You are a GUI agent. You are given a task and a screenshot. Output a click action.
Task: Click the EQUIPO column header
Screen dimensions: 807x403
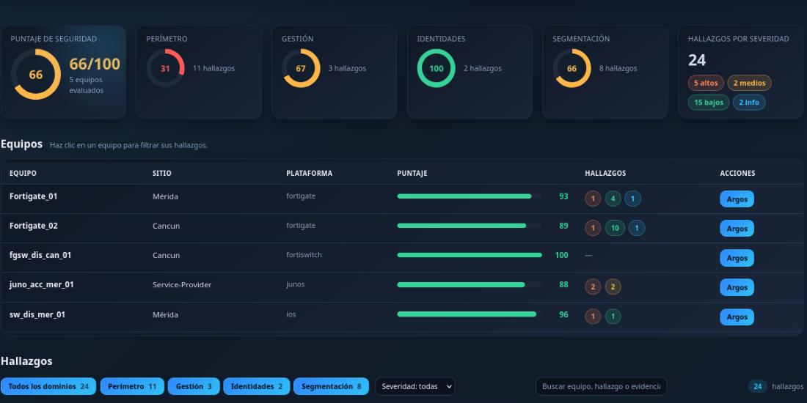23,173
